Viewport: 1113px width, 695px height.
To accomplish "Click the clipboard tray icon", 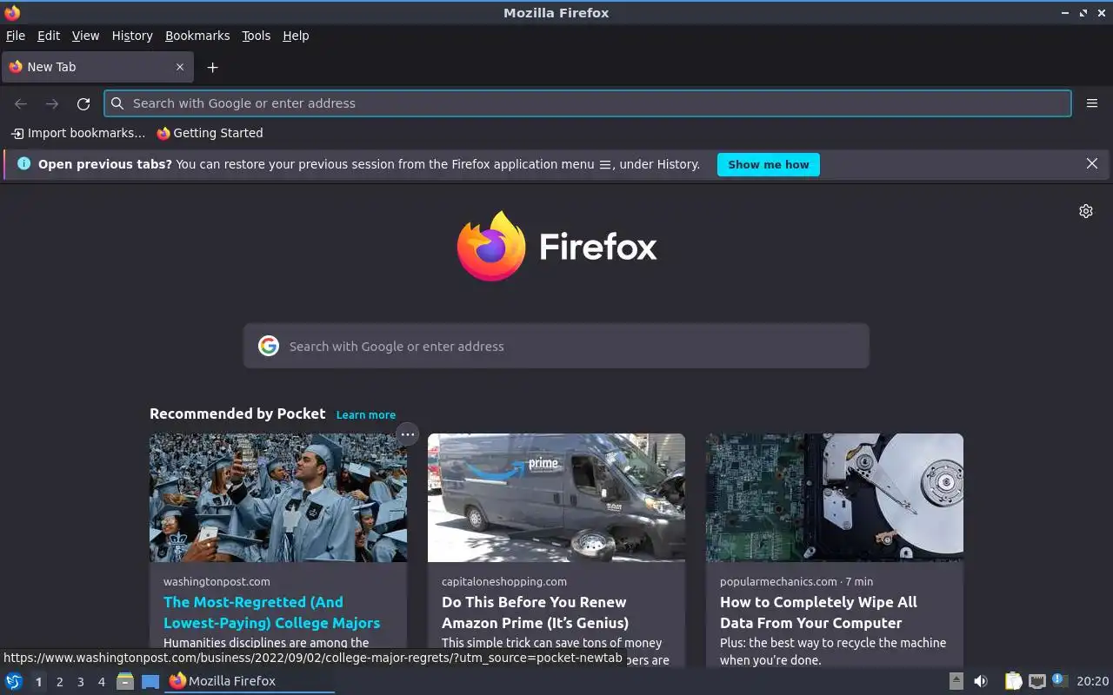I will [1013, 681].
